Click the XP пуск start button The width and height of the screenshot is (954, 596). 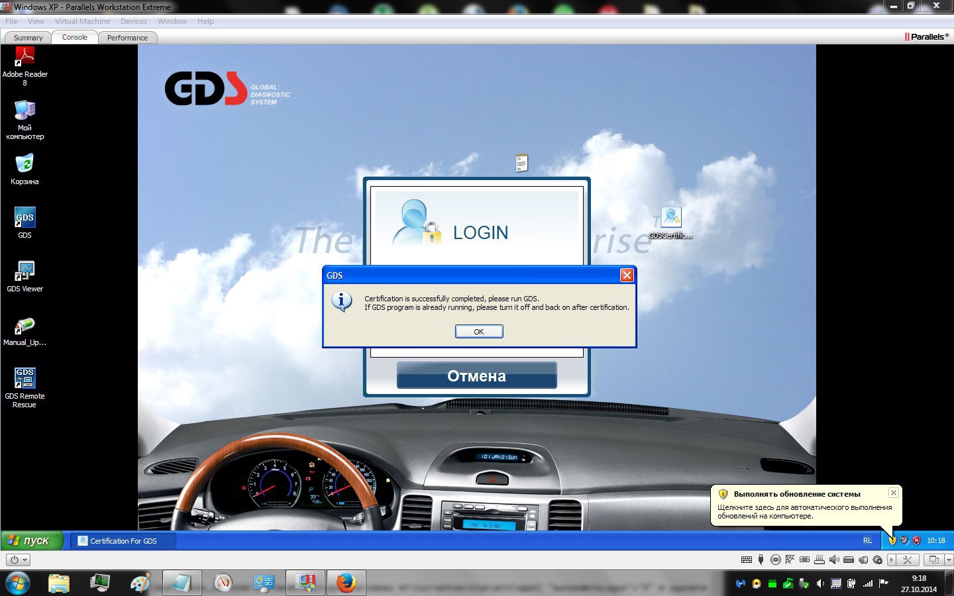pos(31,540)
